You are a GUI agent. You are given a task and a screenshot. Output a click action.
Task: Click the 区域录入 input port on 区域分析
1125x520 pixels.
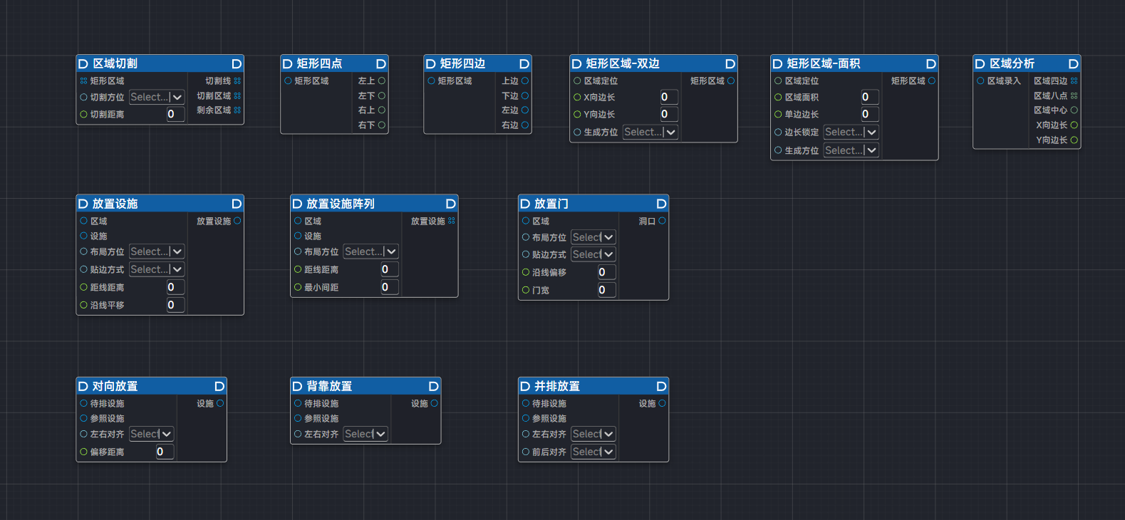980,81
